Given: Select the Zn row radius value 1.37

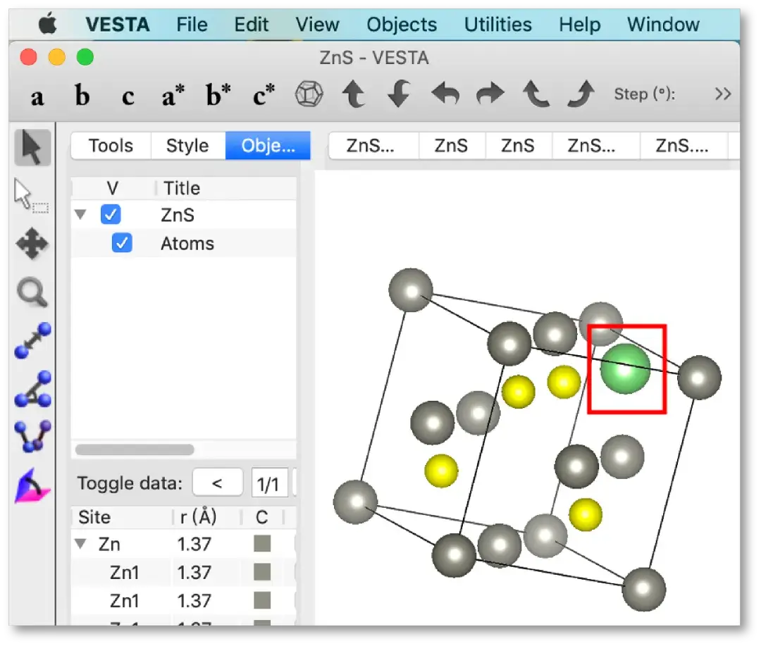Looking at the screenshot, I should [194, 544].
